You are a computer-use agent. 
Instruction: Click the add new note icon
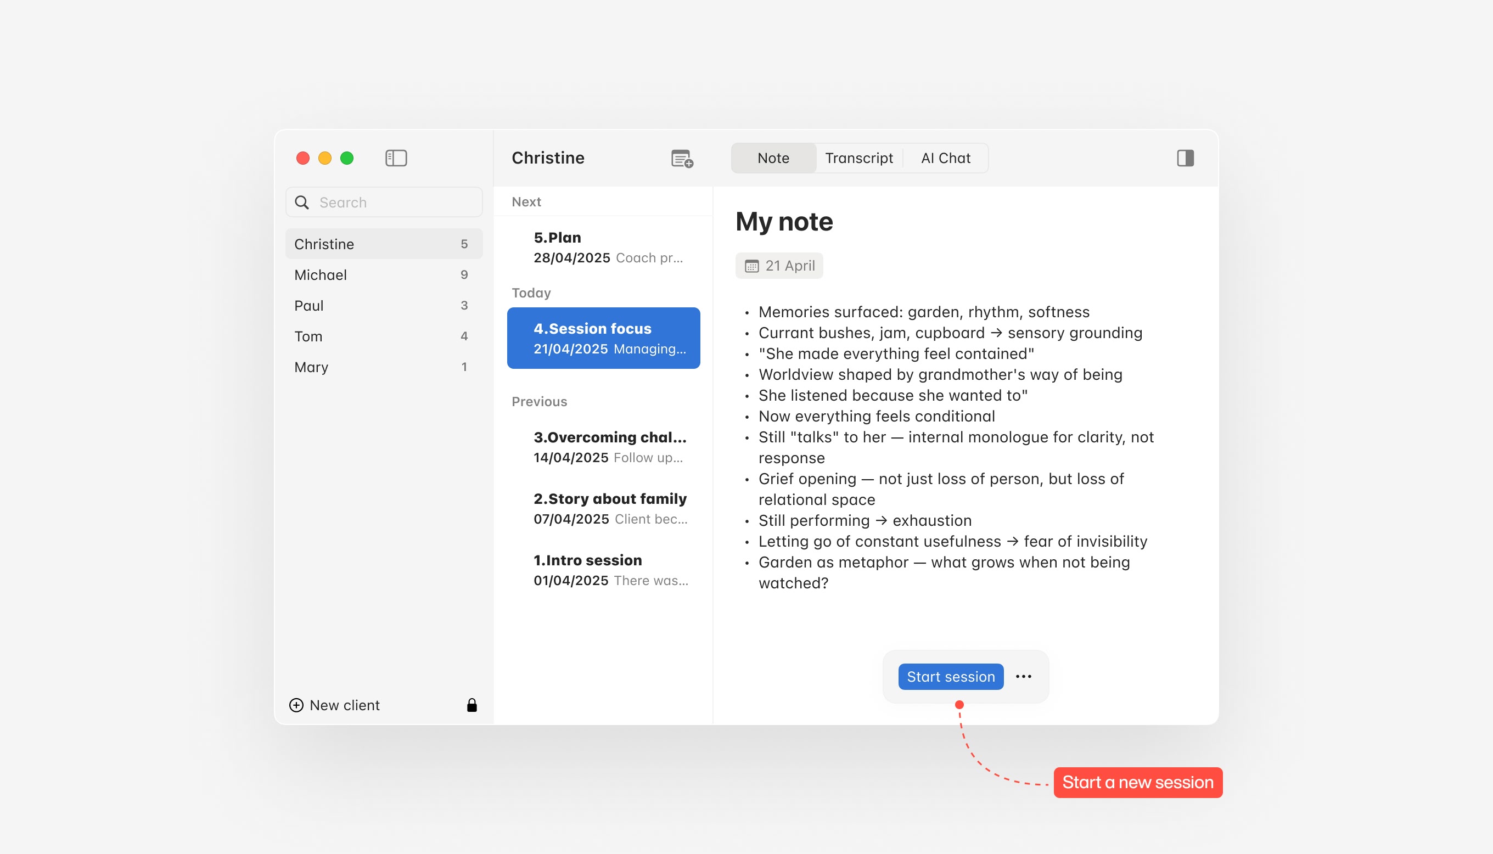pyautogui.click(x=681, y=159)
